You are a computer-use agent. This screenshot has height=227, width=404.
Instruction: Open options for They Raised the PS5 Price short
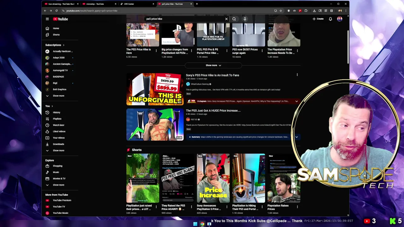tap(191, 207)
